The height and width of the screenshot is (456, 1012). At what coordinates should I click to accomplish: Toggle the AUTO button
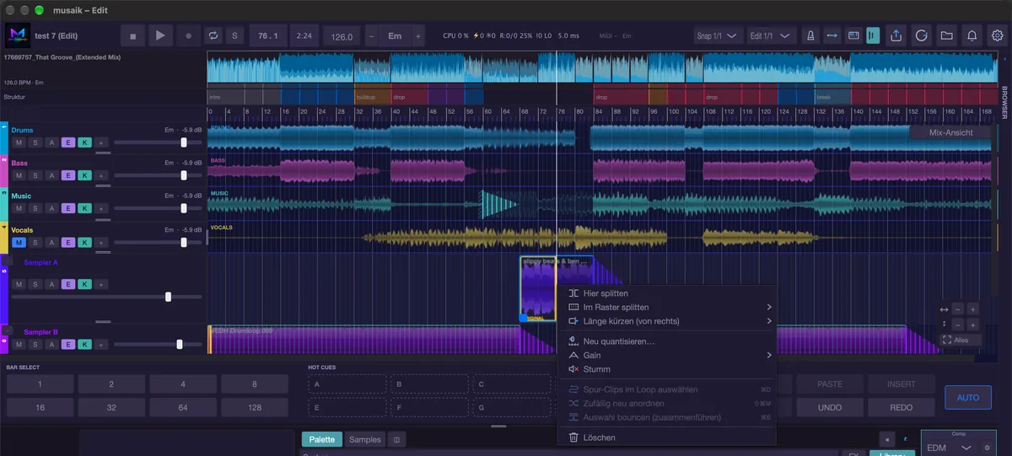click(x=968, y=397)
